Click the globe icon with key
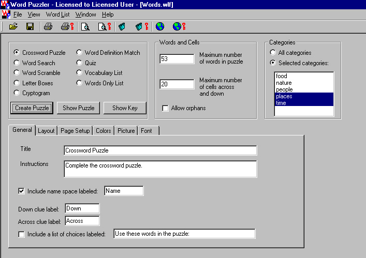366x258 pixels. pyautogui.click(x=179, y=26)
